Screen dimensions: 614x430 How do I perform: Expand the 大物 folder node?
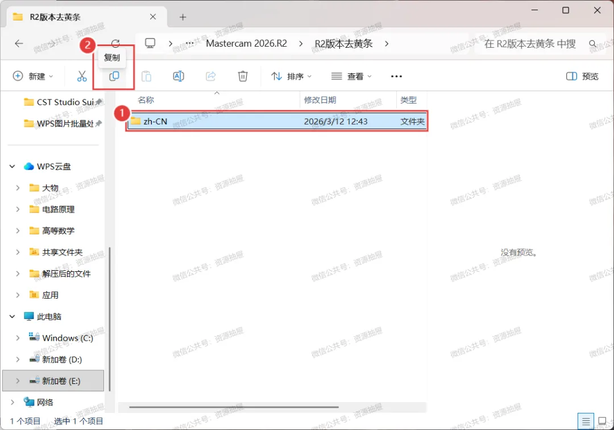(x=18, y=188)
